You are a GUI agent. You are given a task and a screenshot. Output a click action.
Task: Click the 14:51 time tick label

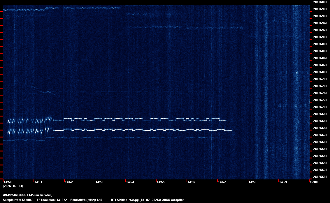(x=38, y=182)
